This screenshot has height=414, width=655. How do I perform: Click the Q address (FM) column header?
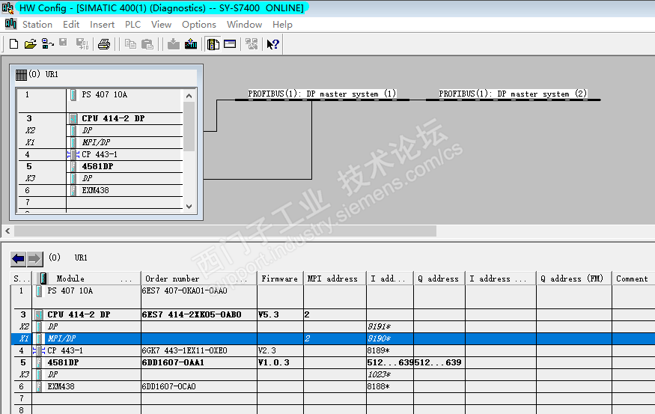(x=573, y=278)
